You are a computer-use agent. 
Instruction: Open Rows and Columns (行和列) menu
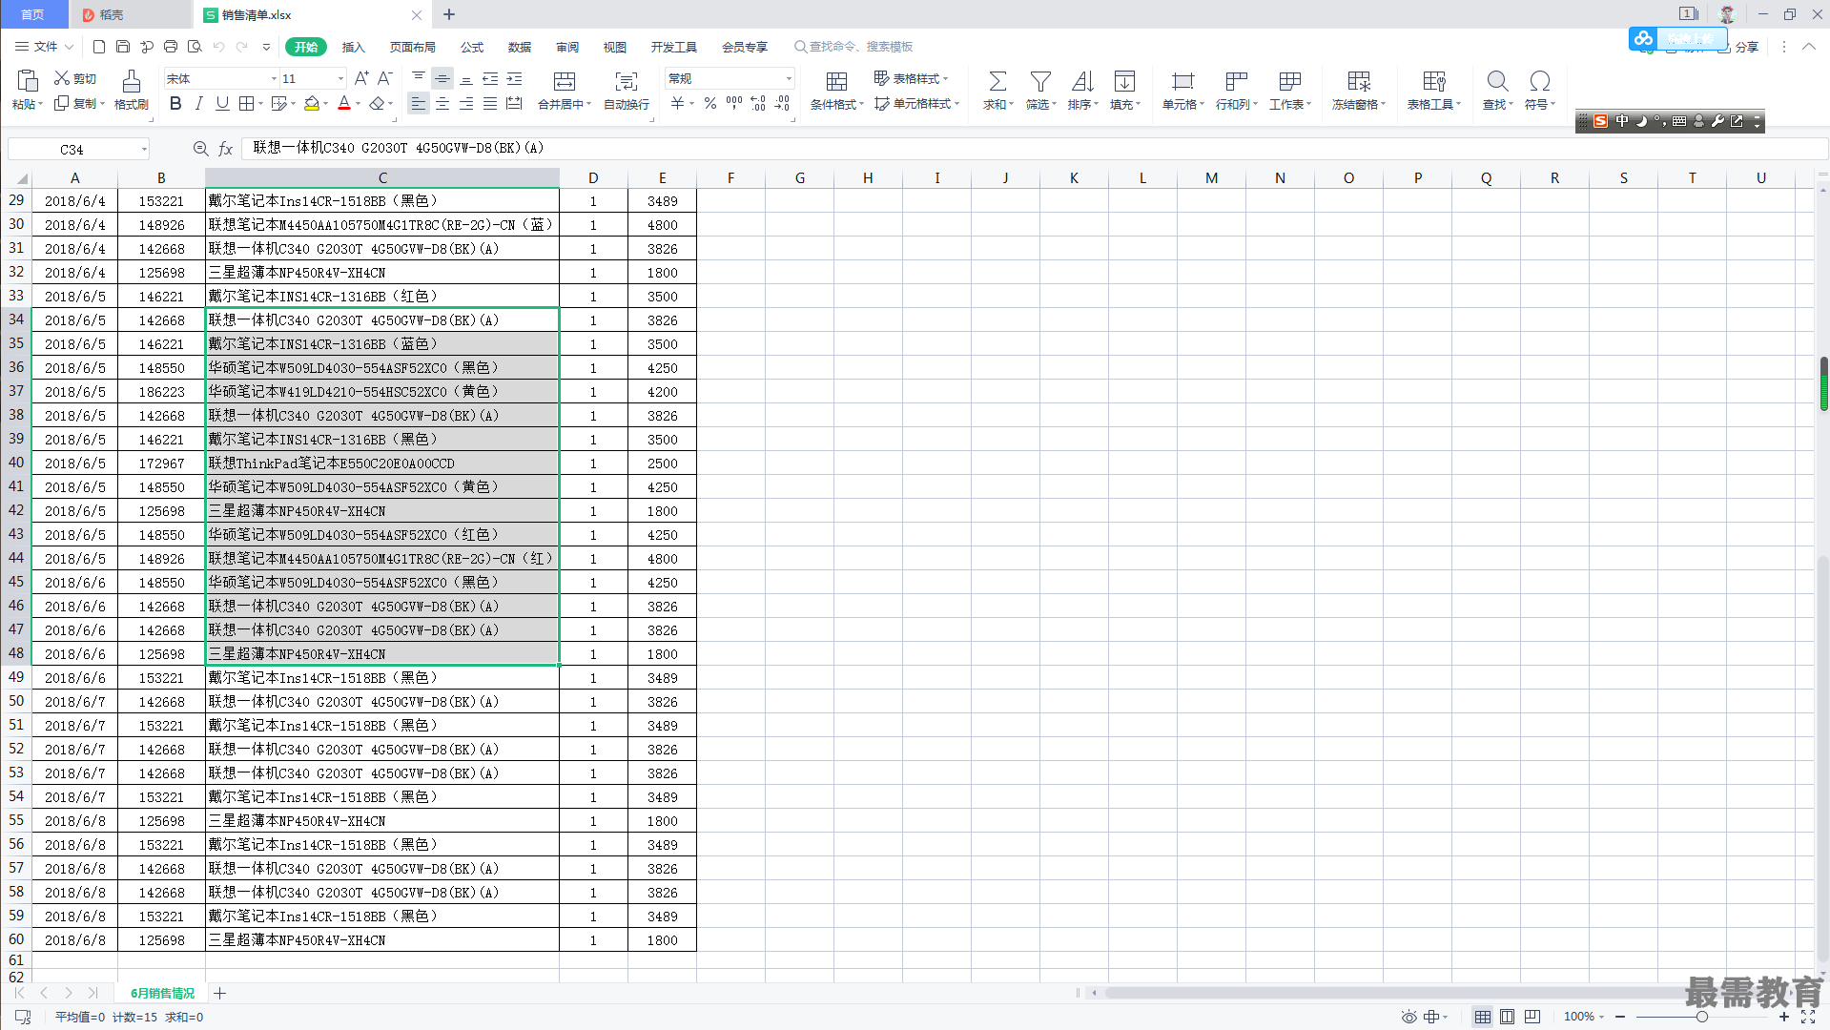pyautogui.click(x=1237, y=91)
